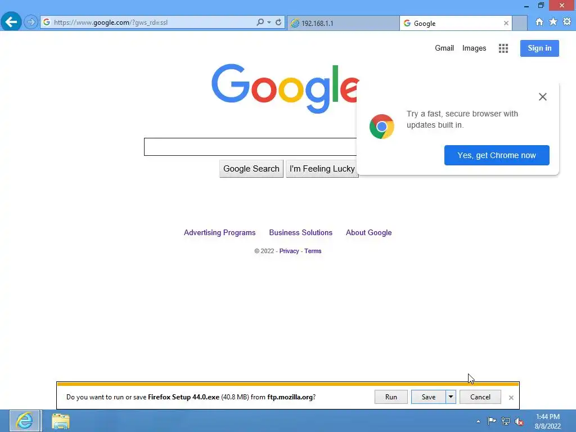This screenshot has height=432, width=576.
Task: Click the browser forward arrow
Action: [31, 22]
